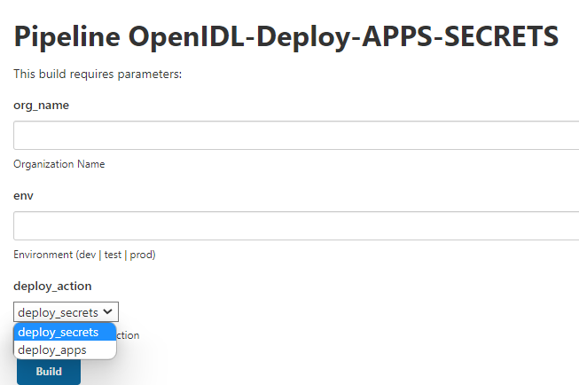Viewport: 579px width, 385px height.
Task: Click the Pipeline OpenIDL-Deploy-APPS-SECRETS heading
Action: 286,36
